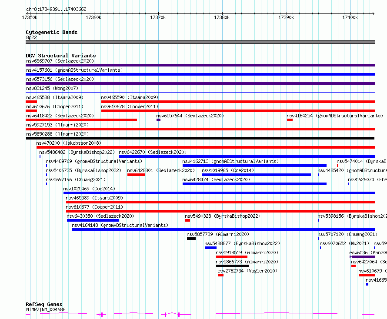Click the 17370k ruler tick label
The height and width of the screenshot is (319, 387).
[158, 17]
